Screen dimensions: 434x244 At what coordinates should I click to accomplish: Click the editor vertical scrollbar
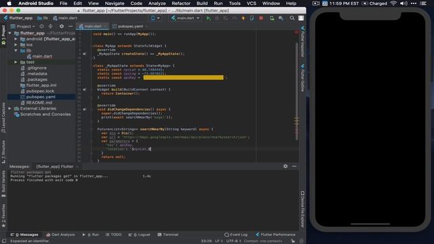(x=297, y=91)
